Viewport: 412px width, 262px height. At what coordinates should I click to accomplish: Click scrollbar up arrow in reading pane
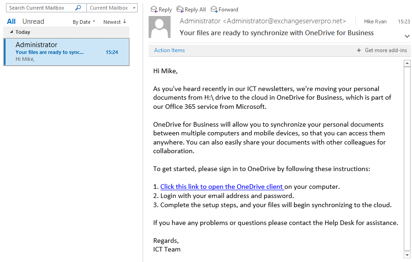coord(407,64)
